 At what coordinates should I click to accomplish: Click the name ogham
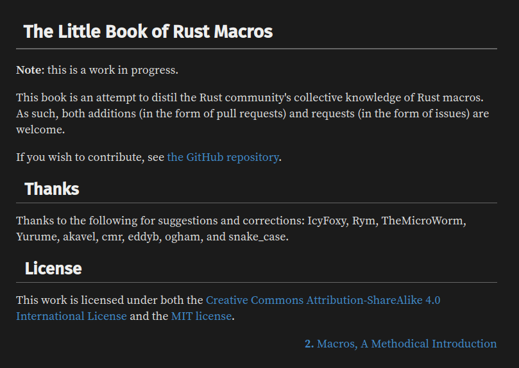(183, 237)
